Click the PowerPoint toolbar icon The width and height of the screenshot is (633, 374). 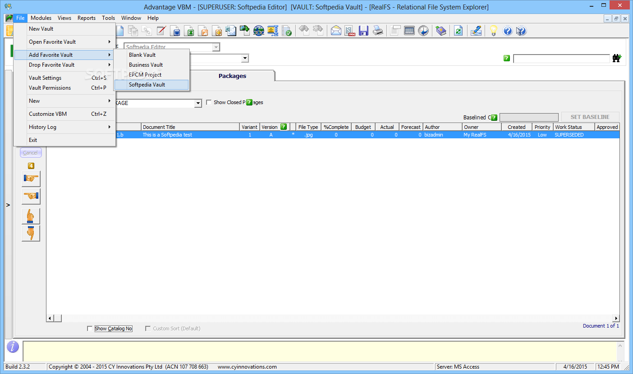(204, 31)
